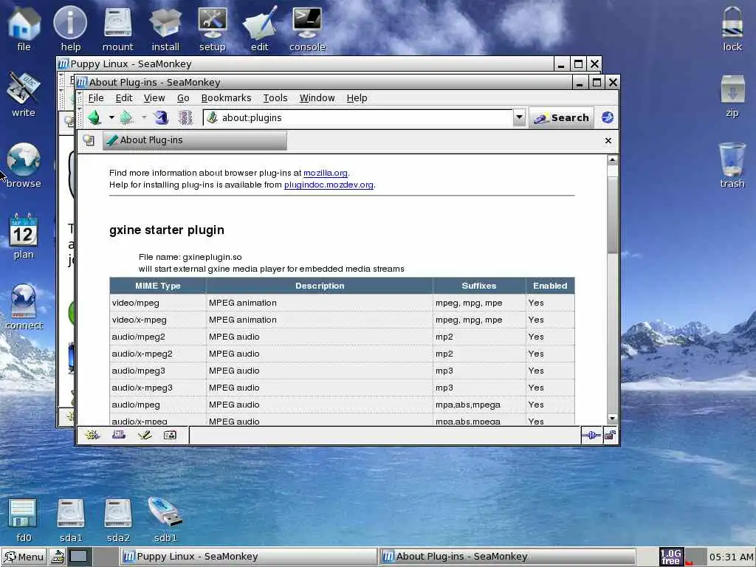756x567 pixels.
Task: Open the Edit menu
Action: pyautogui.click(x=124, y=98)
